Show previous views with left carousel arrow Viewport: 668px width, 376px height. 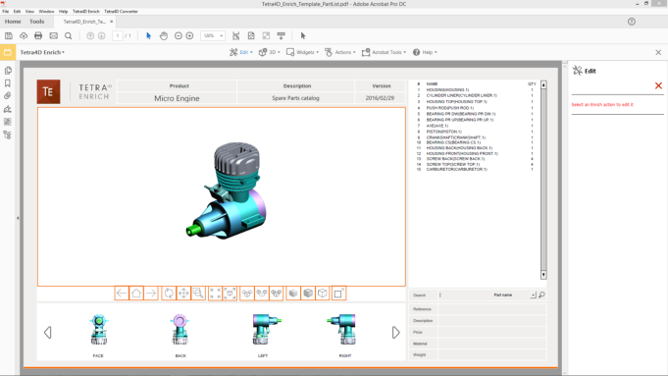click(48, 333)
